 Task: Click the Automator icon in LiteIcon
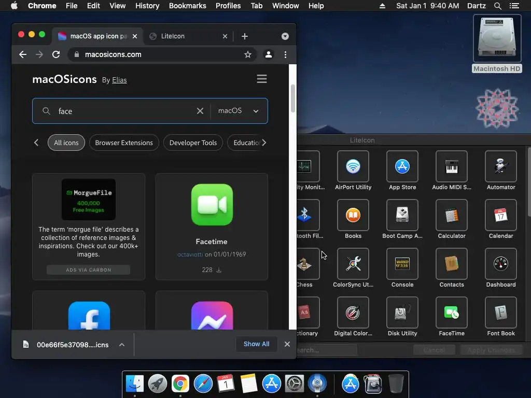click(x=501, y=166)
